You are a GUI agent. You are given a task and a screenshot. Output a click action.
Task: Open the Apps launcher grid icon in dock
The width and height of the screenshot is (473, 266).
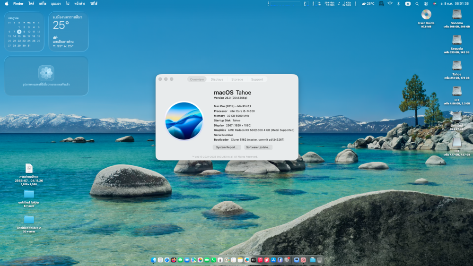click(160, 260)
